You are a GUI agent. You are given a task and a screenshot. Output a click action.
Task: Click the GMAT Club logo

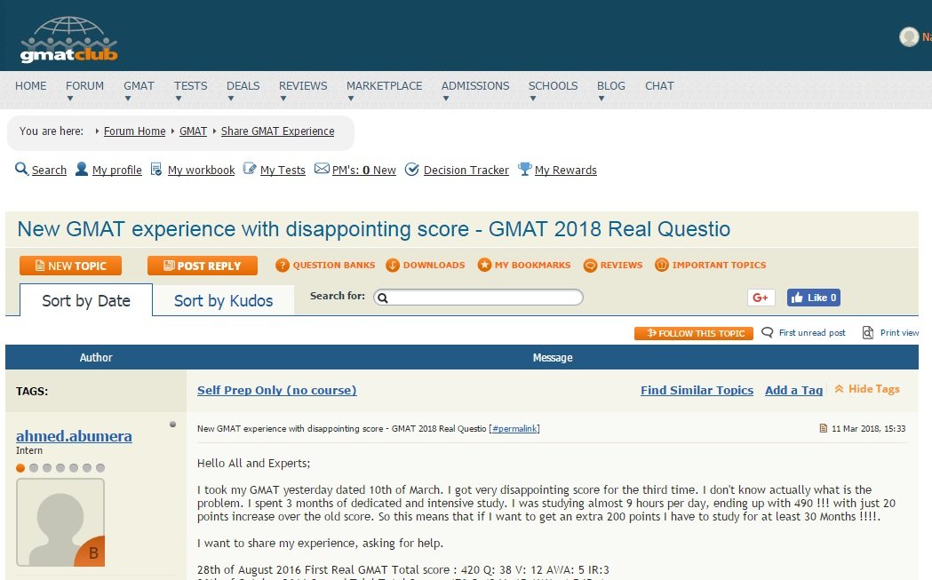tap(69, 39)
